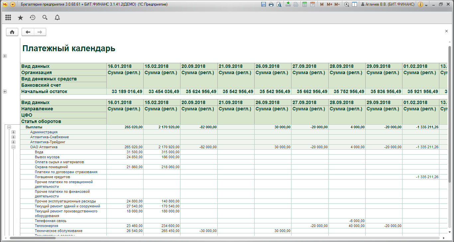Click Погашение кредитов value -1 335 211,26
Screen dimensions: 454x242
(421, 177)
